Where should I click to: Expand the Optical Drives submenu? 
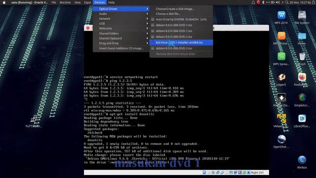(x=121, y=9)
